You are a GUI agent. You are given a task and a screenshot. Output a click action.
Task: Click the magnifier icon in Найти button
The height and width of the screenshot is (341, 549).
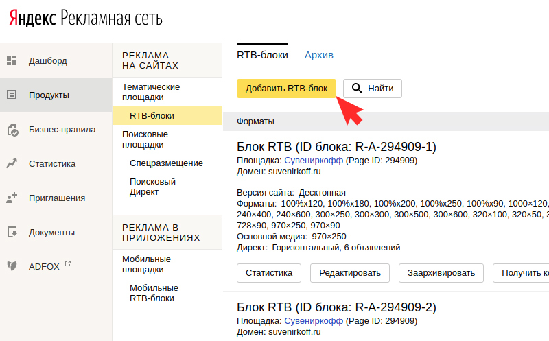(x=357, y=89)
